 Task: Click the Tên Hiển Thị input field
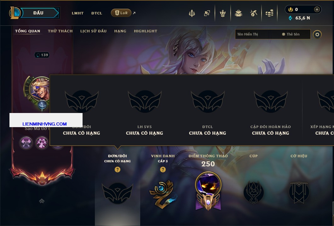coord(257,34)
